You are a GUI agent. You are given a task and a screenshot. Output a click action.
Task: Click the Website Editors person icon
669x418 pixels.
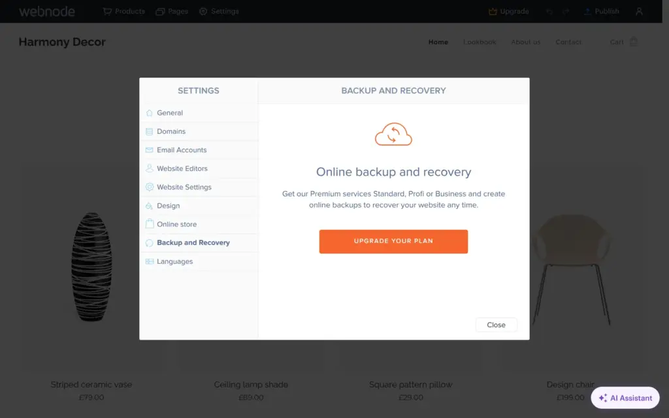point(150,169)
